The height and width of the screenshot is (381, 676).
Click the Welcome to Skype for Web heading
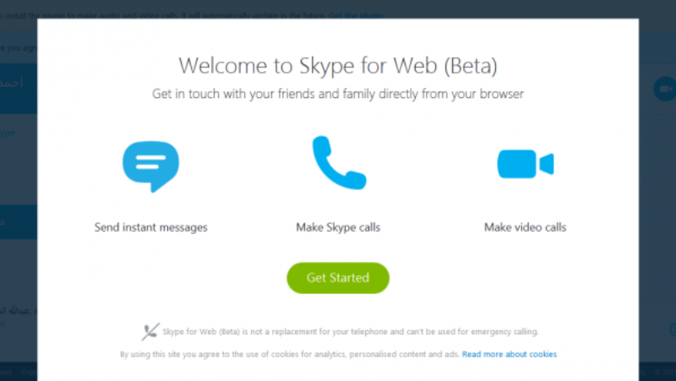[338, 66]
